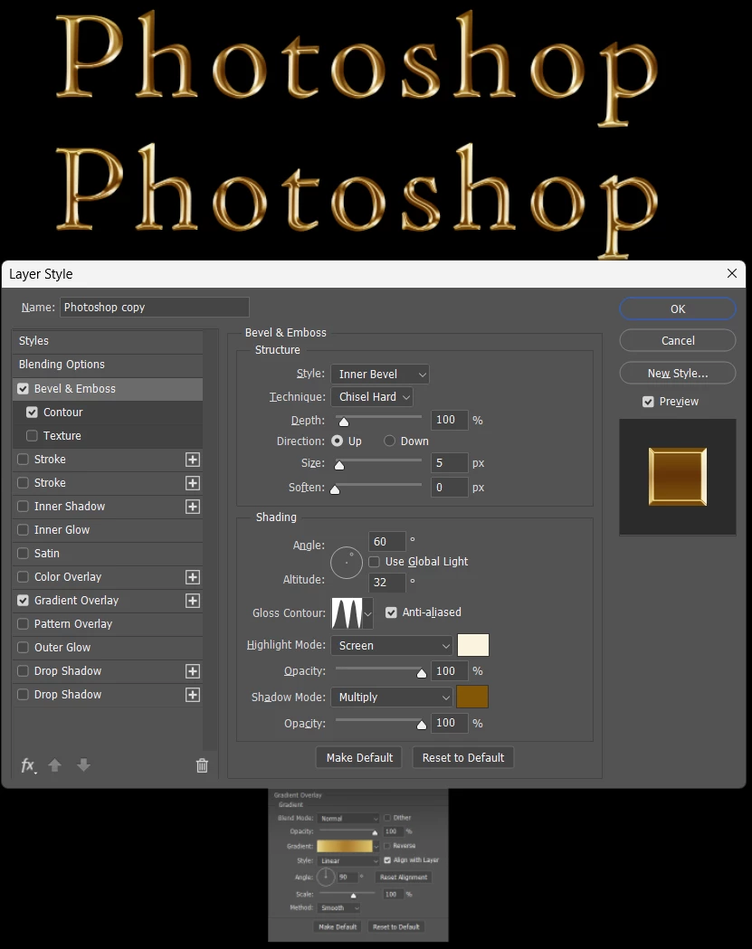This screenshot has width=752, height=949.
Task: Uncheck the Anti-aliased option
Action: coord(391,612)
